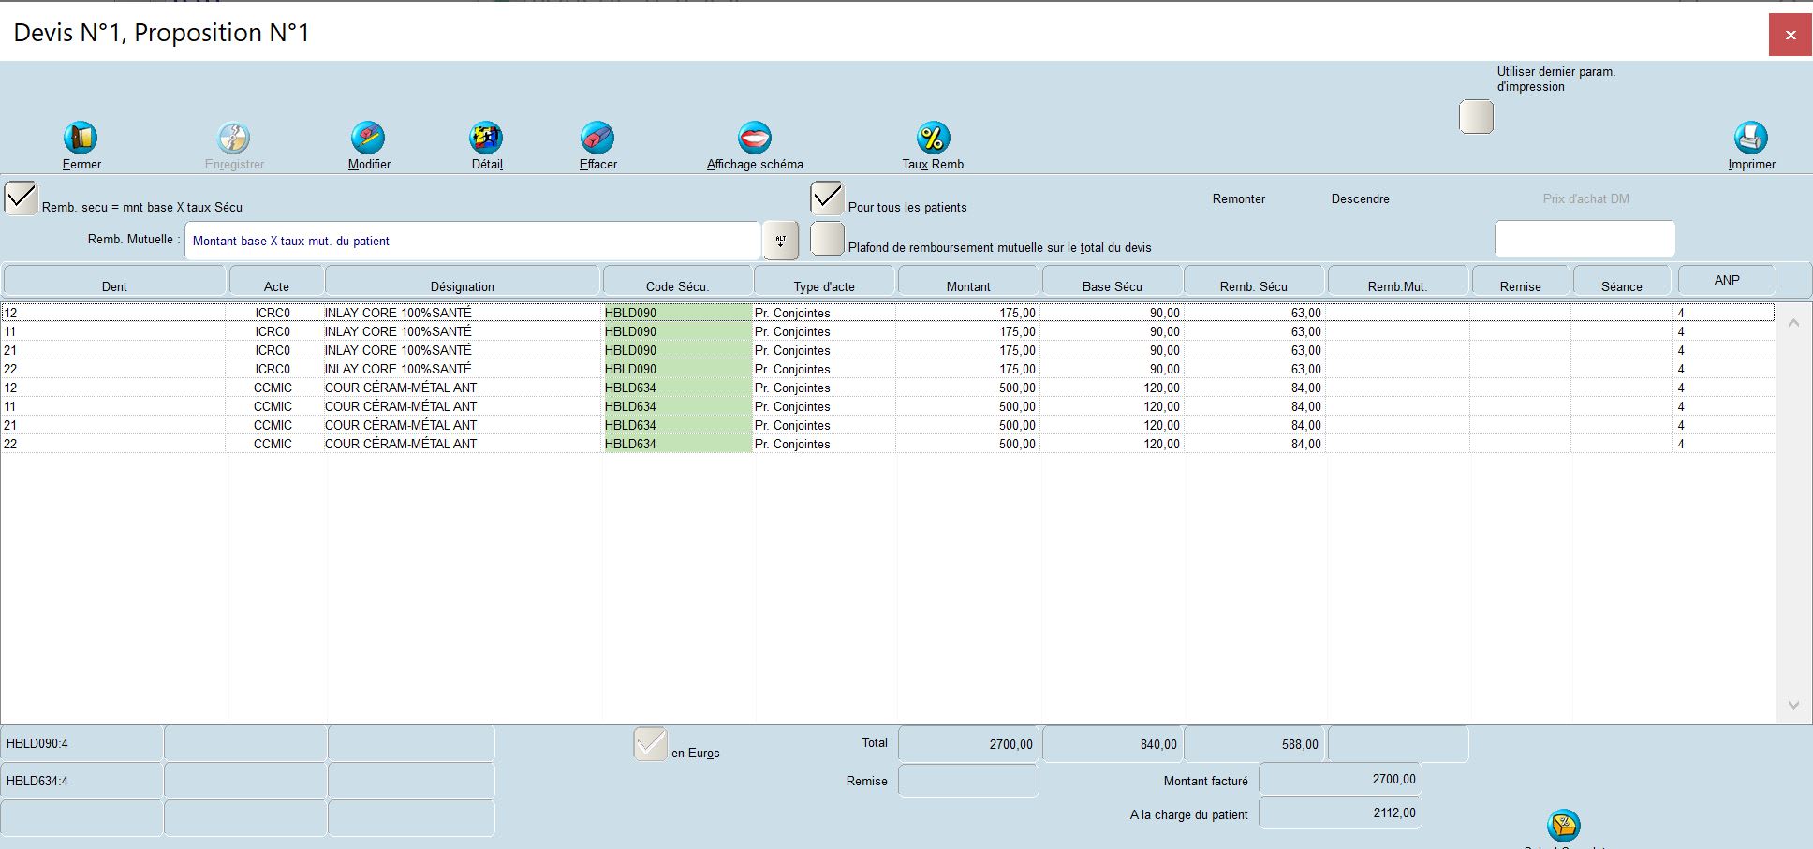Enable Plafond de remboursement mutuelle checkbox

tap(827, 239)
